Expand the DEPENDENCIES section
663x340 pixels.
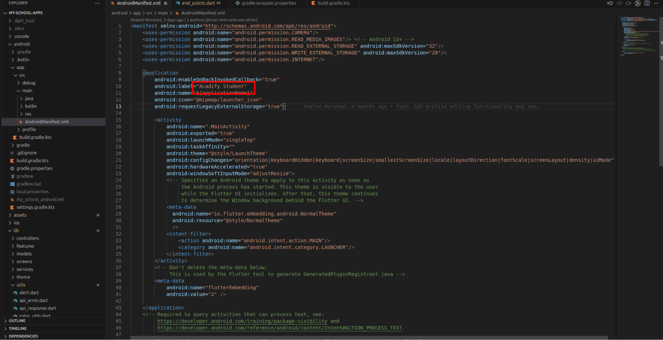[x=23, y=337]
